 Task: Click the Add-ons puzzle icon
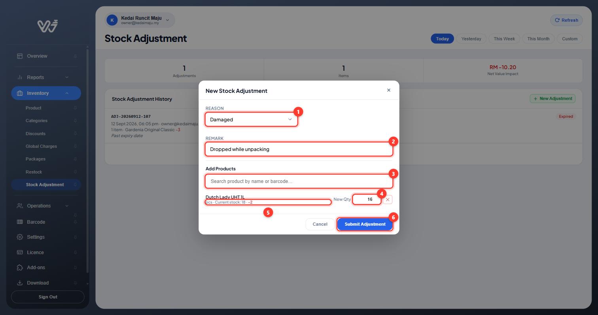pyautogui.click(x=20, y=268)
